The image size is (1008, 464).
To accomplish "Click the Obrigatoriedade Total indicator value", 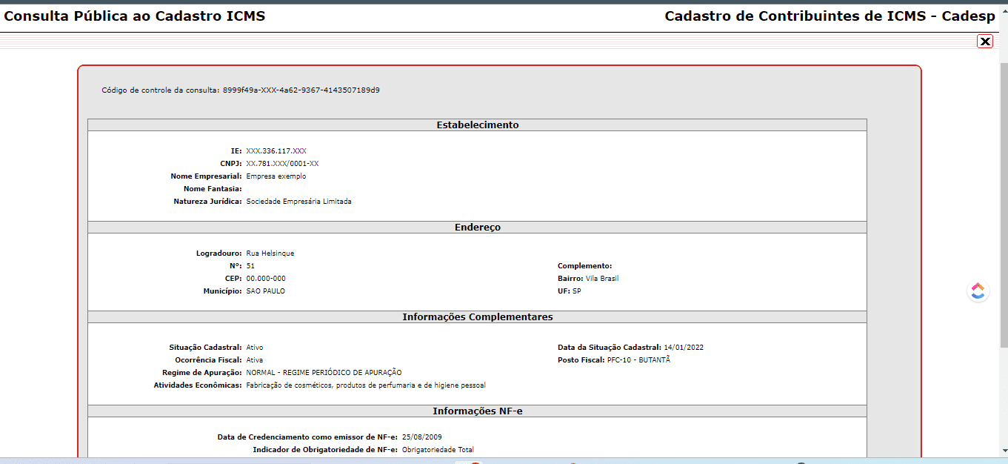I will pyautogui.click(x=438, y=450).
